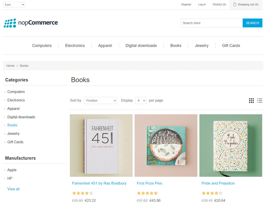Screen dimensions: 266x203
Task: Click View all manufacturers link
Action: point(14,189)
